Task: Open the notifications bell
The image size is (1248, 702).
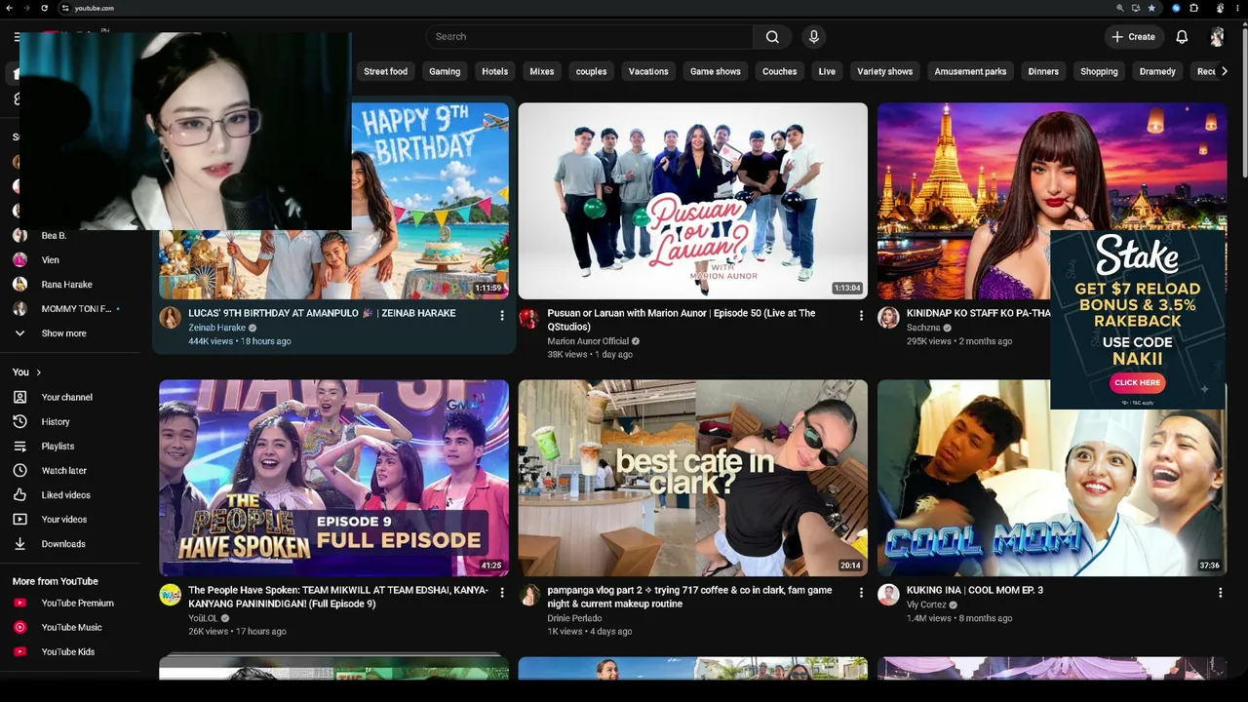Action: coord(1182,37)
